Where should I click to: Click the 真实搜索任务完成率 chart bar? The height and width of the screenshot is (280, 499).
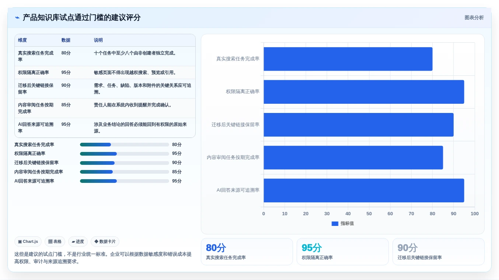pyautogui.click(x=348, y=59)
